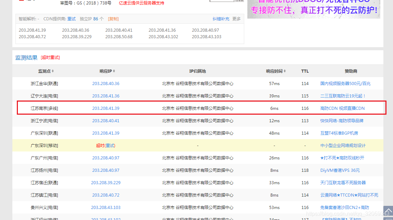Open sponsor 快快网络-高防领导品牌
Screen dimensions: 393x220
pos(342,121)
